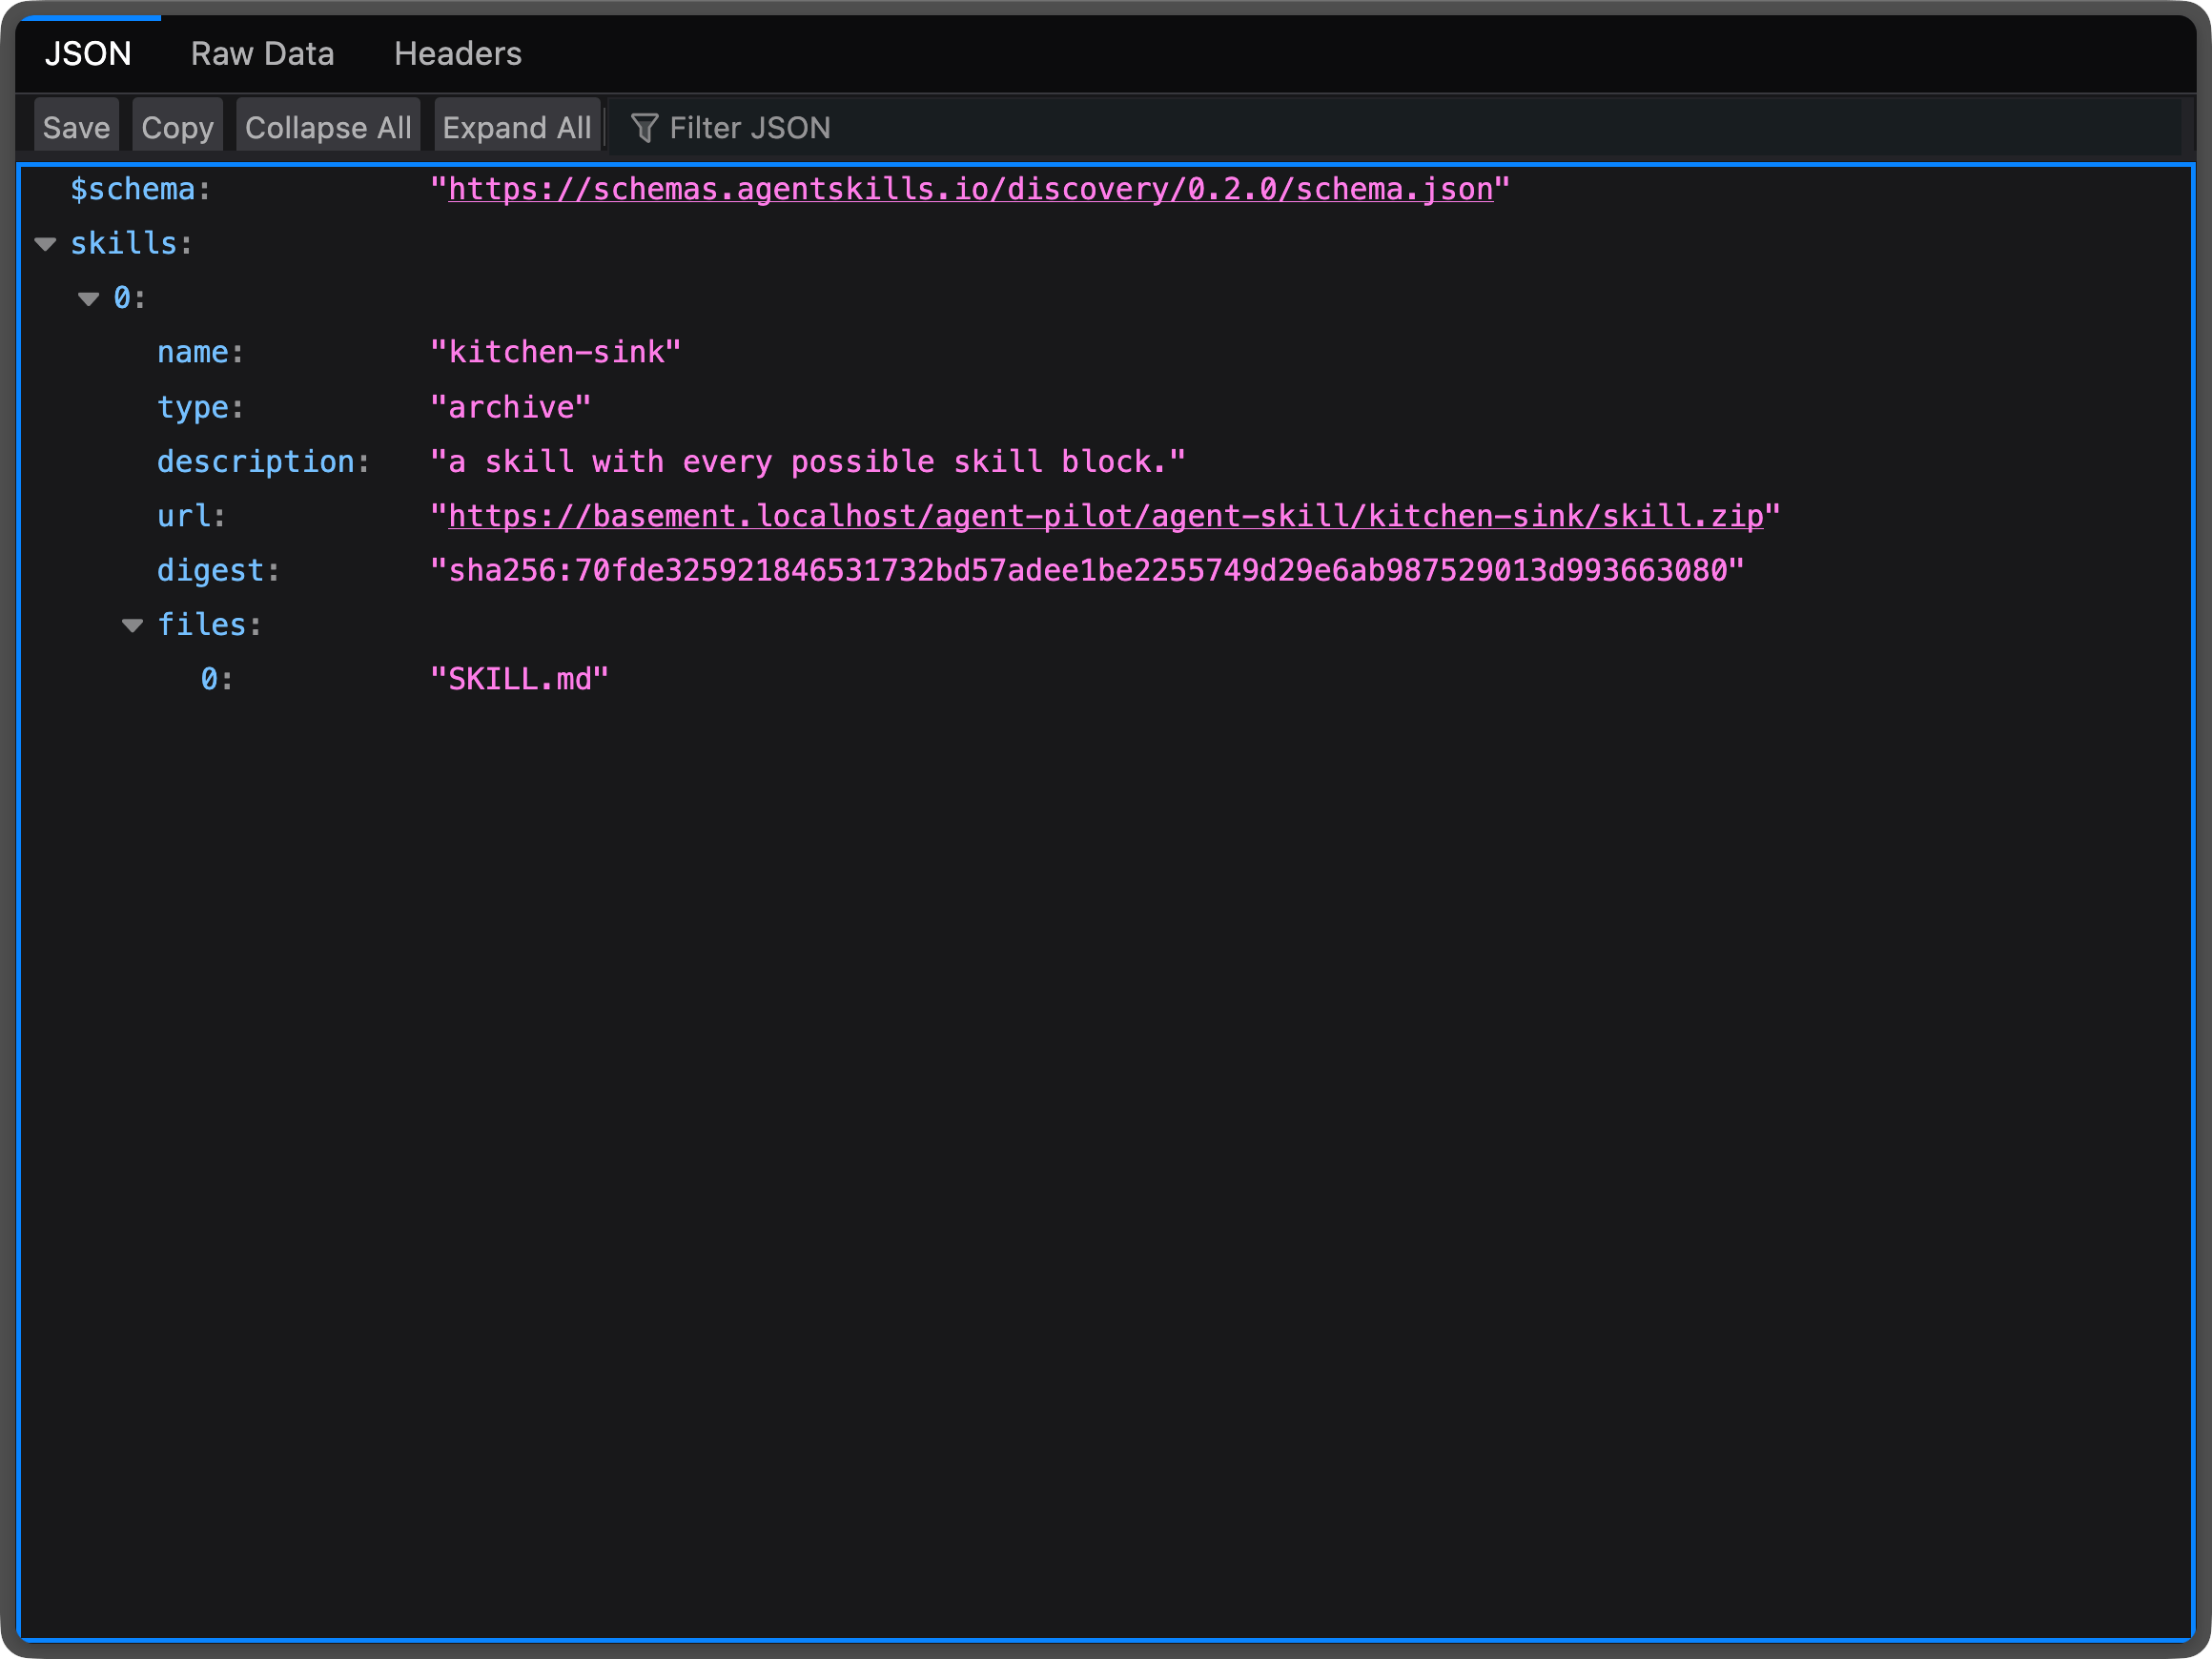
Task: Click the filter funnel icon
Action: [644, 128]
